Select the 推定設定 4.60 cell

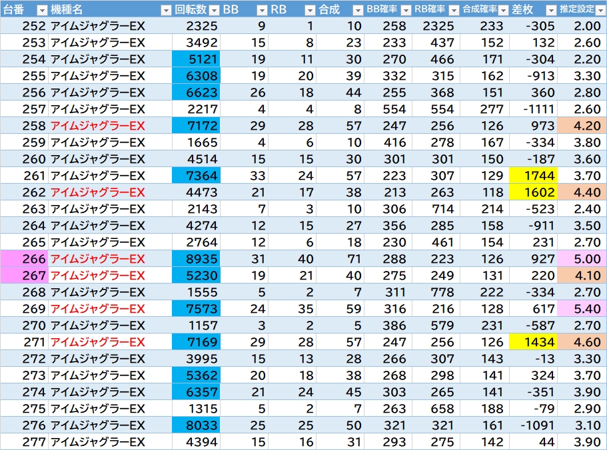click(x=582, y=341)
